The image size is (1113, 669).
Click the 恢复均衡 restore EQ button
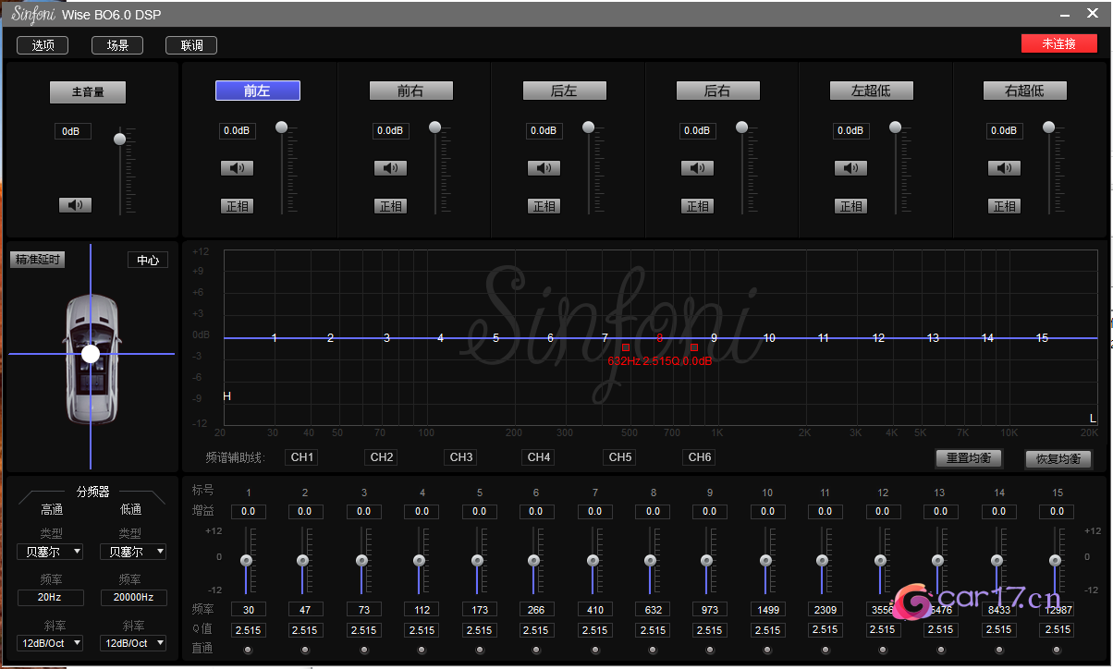[1058, 459]
